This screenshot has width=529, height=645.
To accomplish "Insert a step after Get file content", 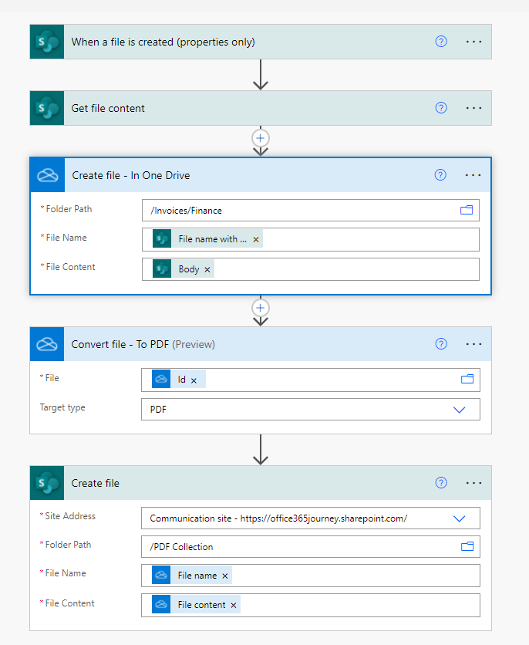I will pyautogui.click(x=260, y=138).
